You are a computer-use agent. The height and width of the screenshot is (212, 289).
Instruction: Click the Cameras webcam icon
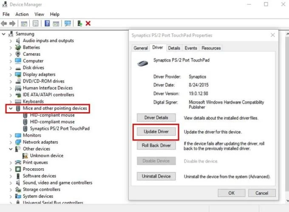pos(18,54)
